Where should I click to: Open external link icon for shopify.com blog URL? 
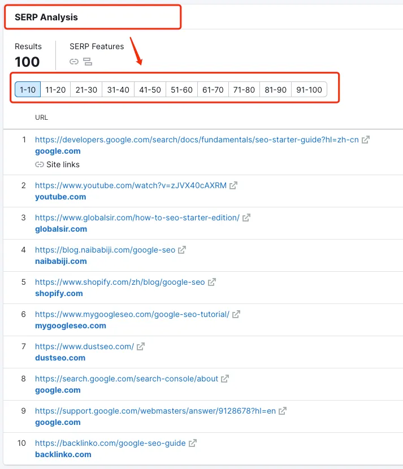[212, 282]
